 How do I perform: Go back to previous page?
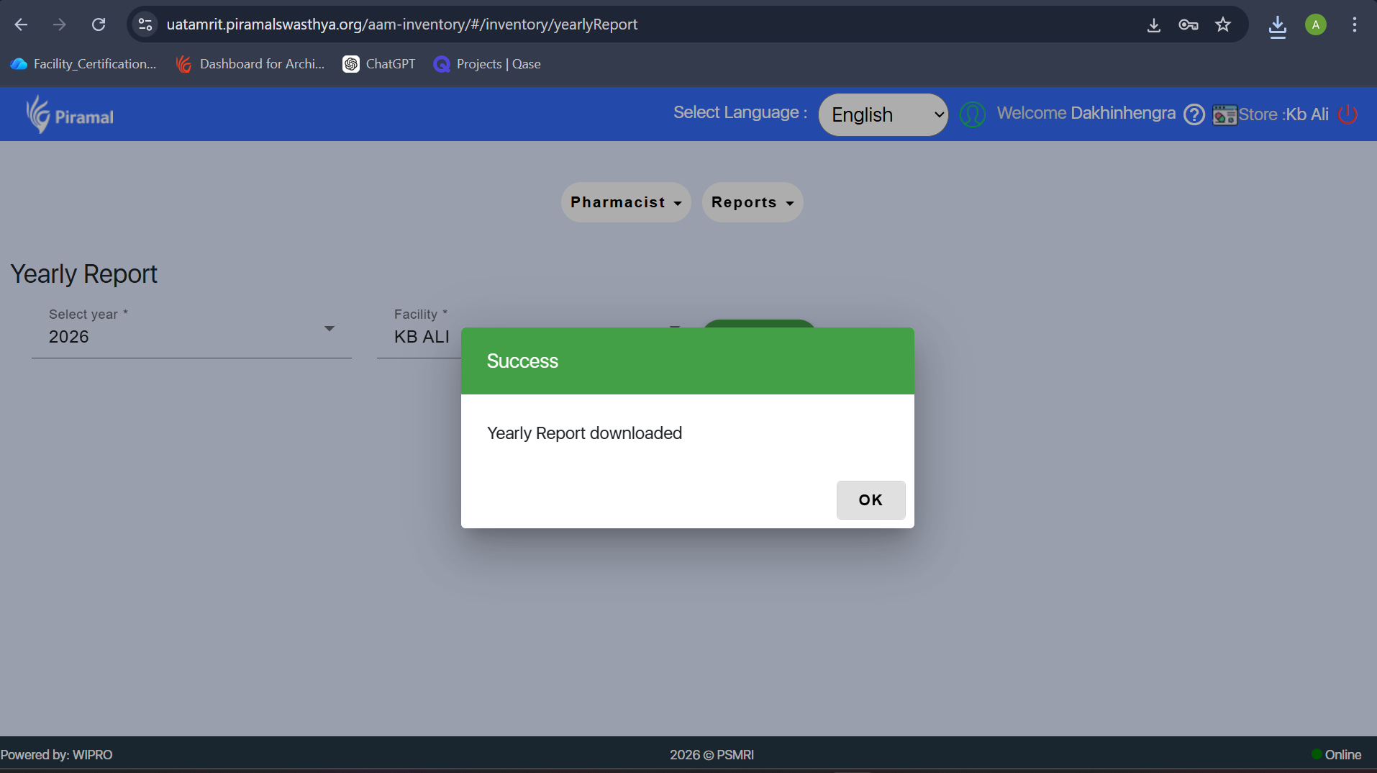21,25
